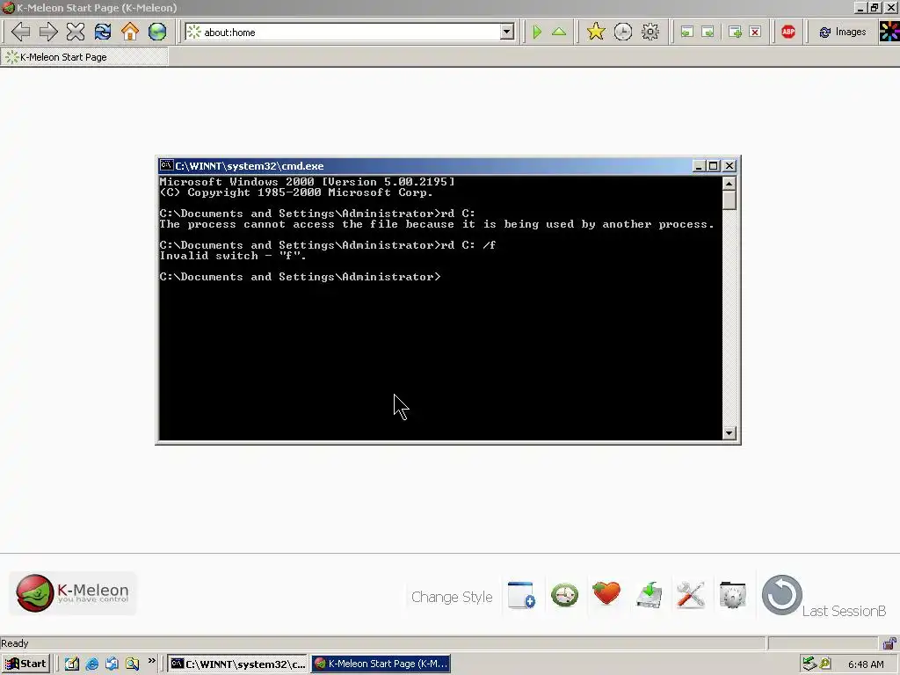Open history with the clock icon
This screenshot has height=675, width=900.
click(623, 32)
